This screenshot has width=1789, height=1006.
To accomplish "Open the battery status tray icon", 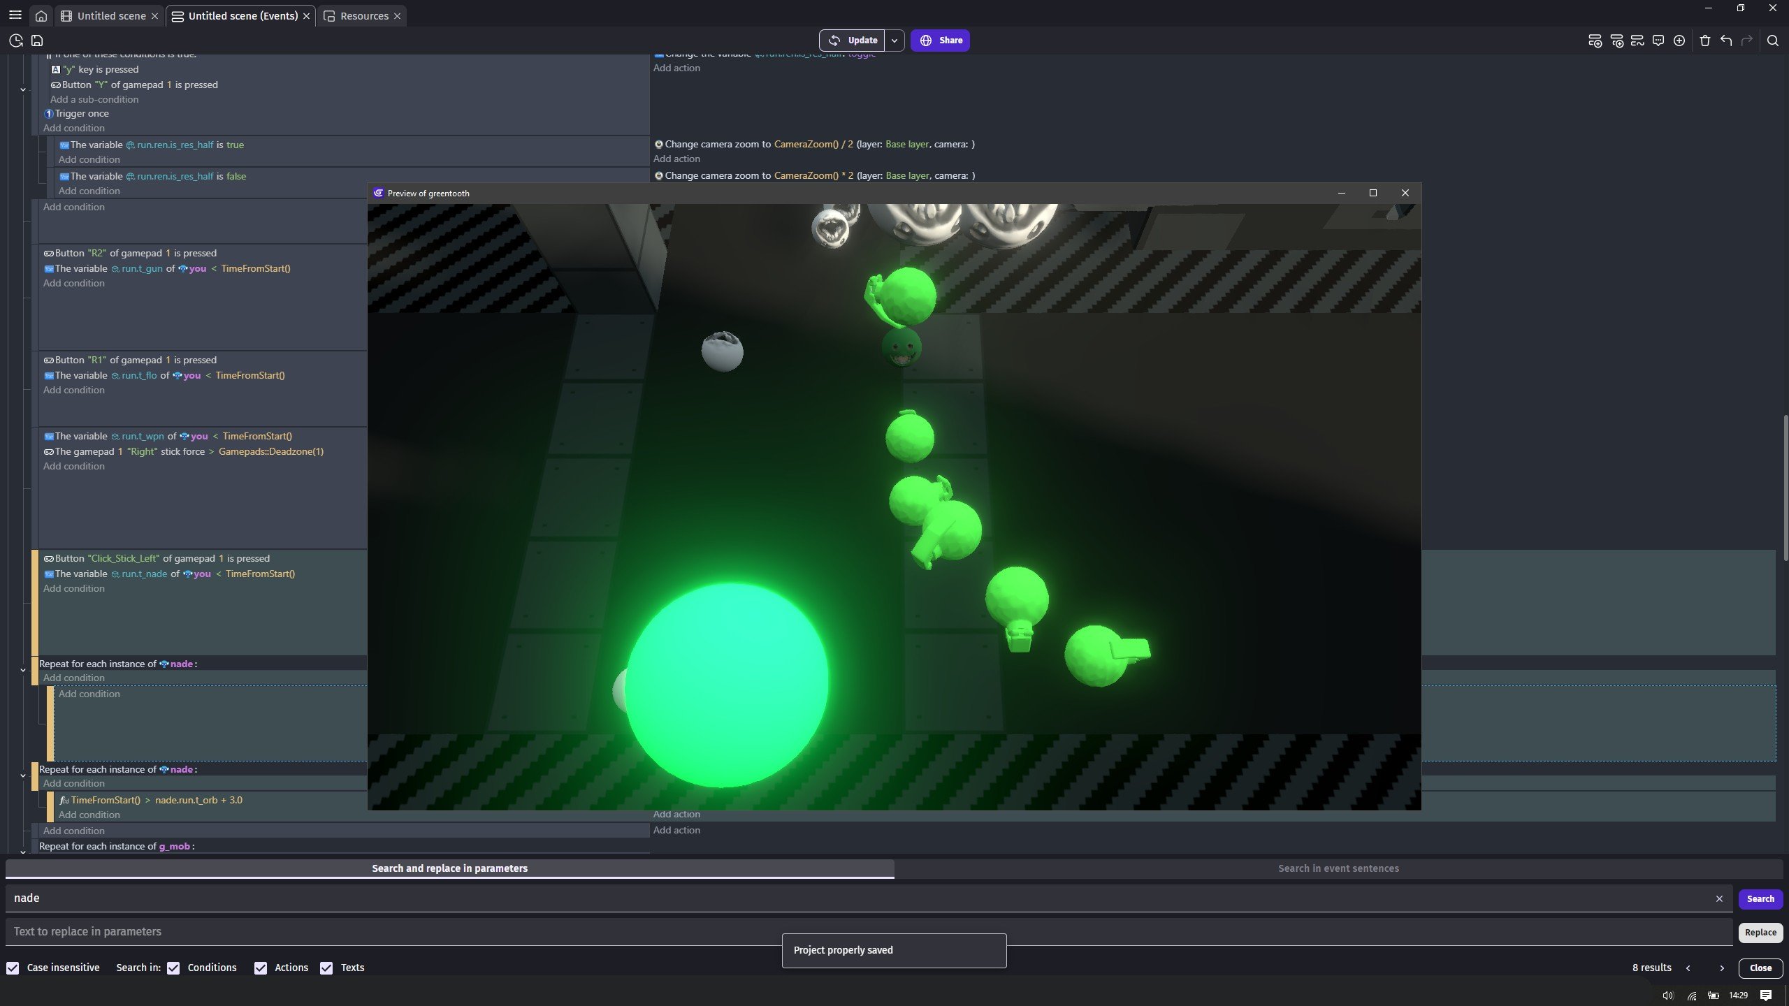I will click(1713, 996).
